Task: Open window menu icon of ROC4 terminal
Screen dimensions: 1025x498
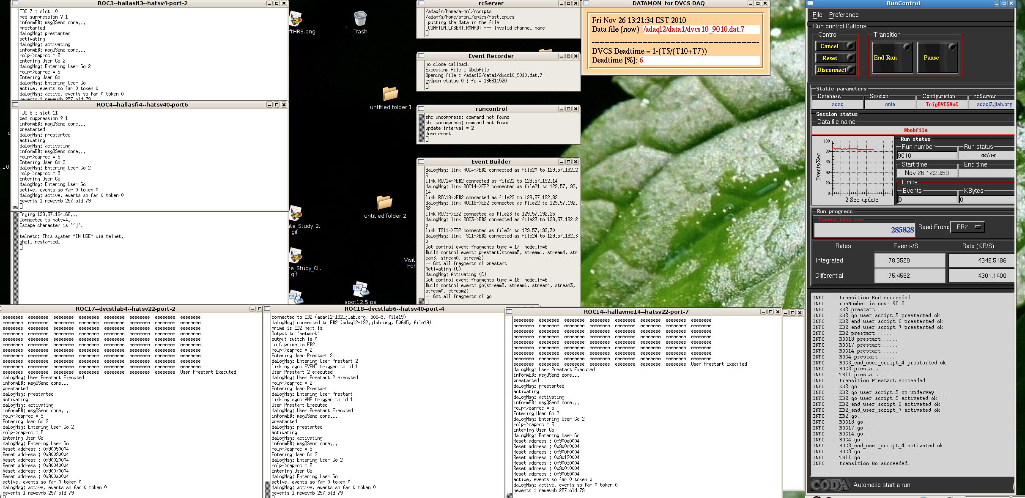Action: [x=15, y=104]
